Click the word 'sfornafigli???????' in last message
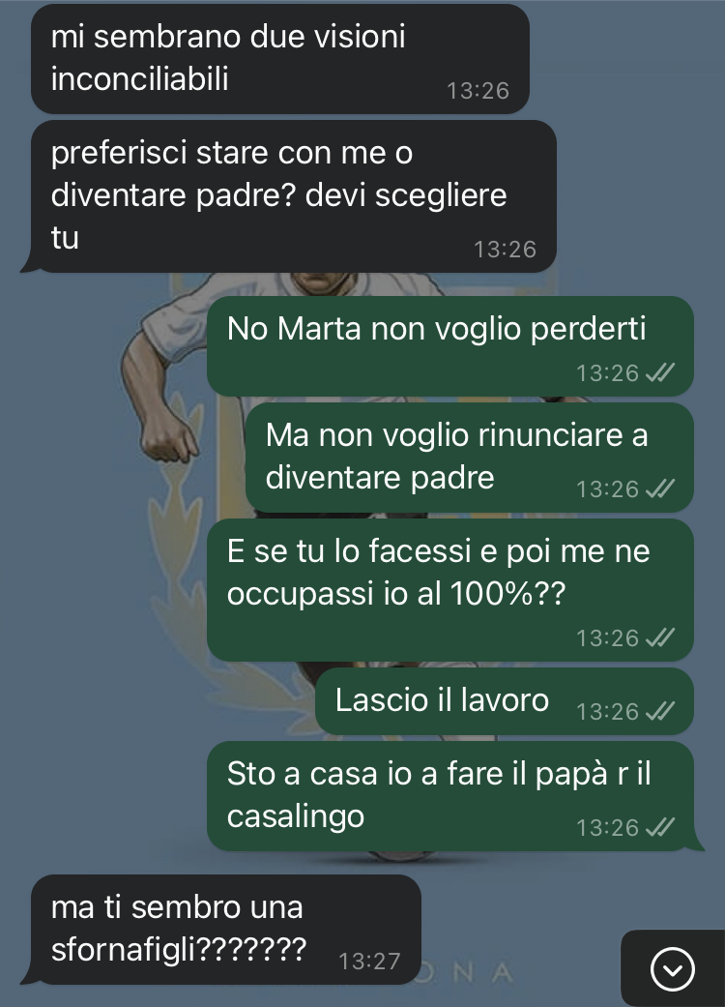The width and height of the screenshot is (725, 1007). (x=179, y=950)
